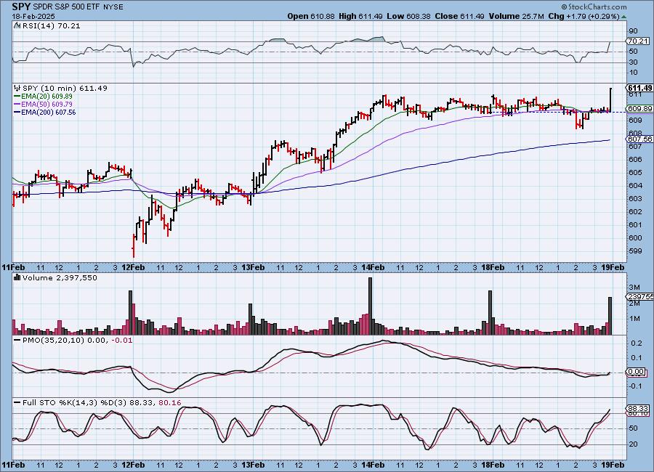The image size is (654, 472).
Task: Click the 605 price axis label
Action: tap(635, 172)
